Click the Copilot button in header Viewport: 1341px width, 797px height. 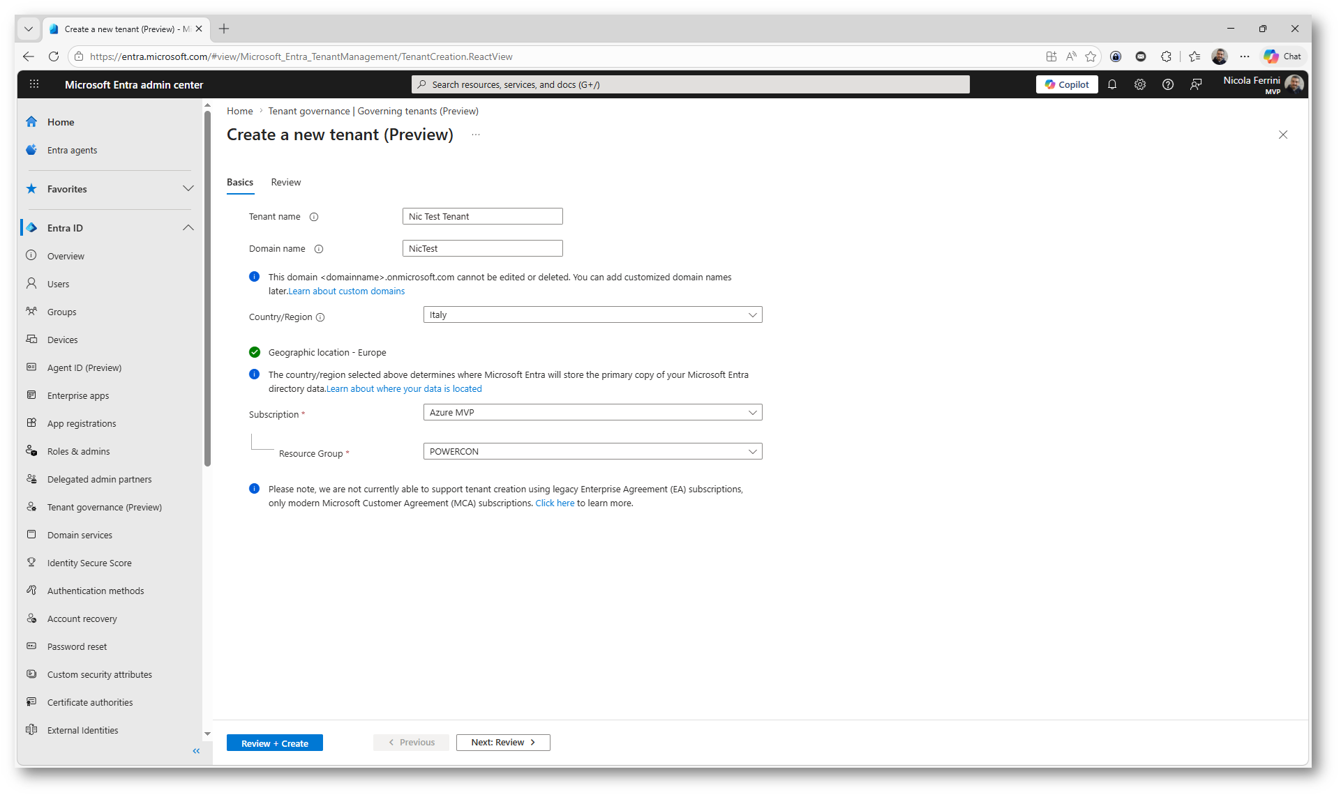[1066, 84]
